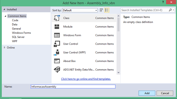This screenshot has width=177, height=99.
Task: Click Common Items text in Module row
Action: pyautogui.click(x=104, y=27)
